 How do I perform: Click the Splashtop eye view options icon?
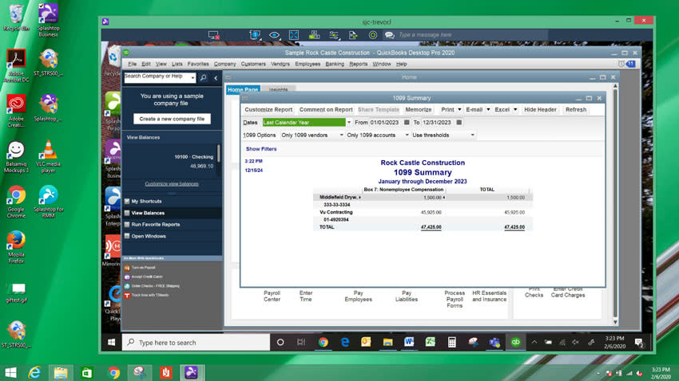click(x=275, y=35)
